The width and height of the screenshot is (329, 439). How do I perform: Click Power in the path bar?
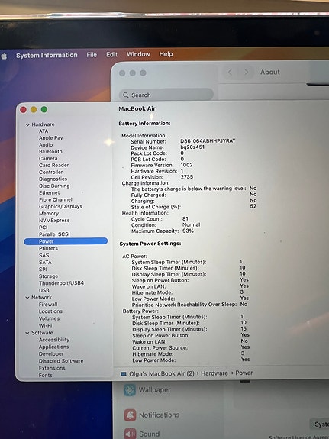point(244,373)
